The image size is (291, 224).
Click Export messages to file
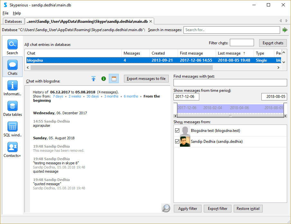pos(146,79)
